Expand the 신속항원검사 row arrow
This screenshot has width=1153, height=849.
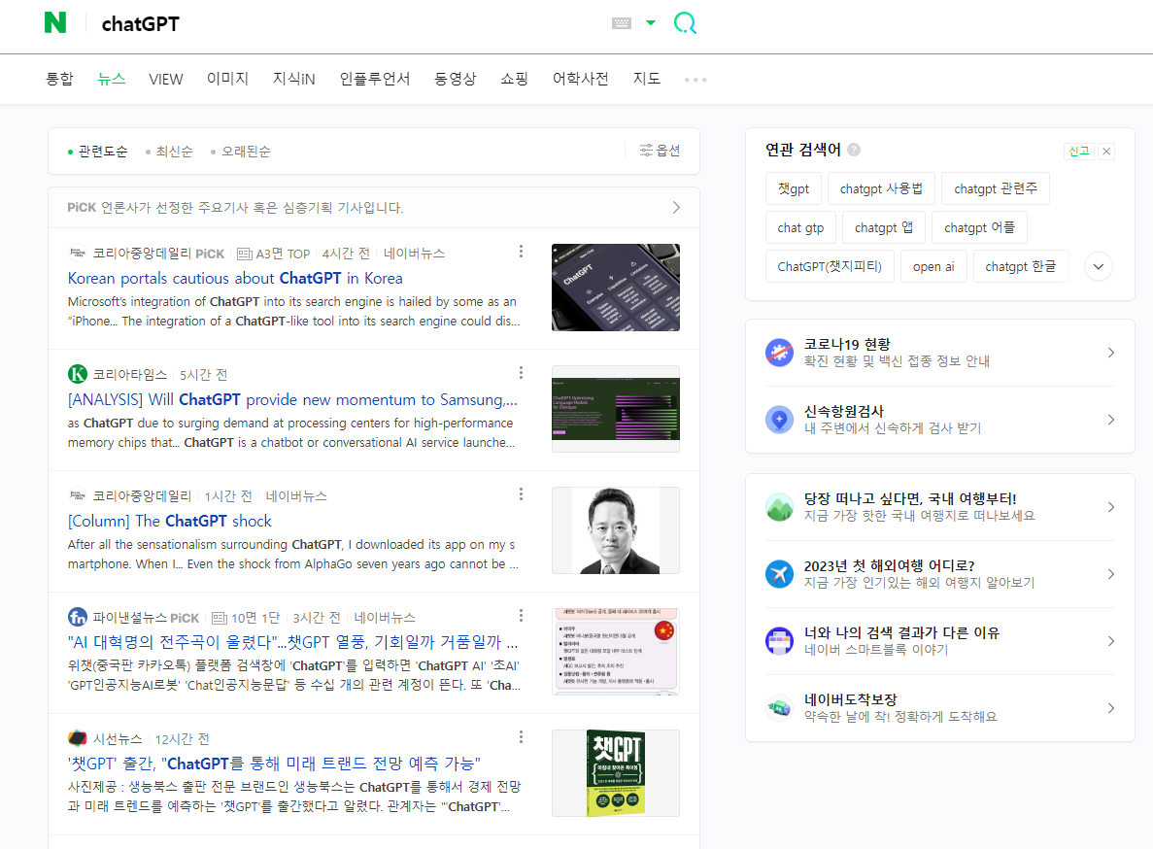coord(1111,420)
